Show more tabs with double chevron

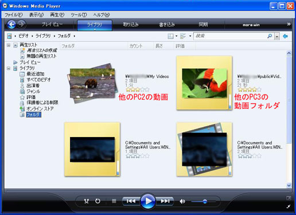tap(289, 24)
